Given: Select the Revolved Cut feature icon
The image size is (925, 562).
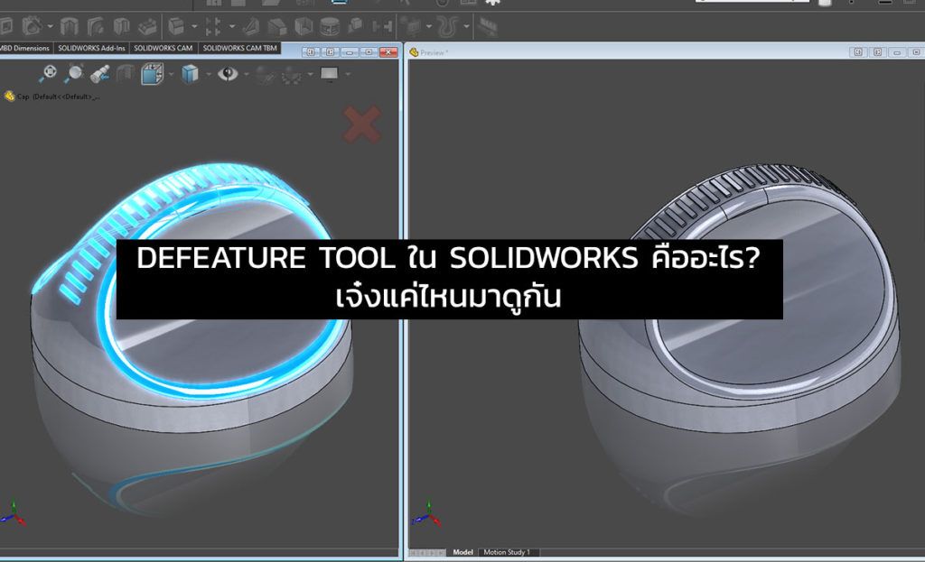Looking at the screenshot, I should tap(69, 26).
